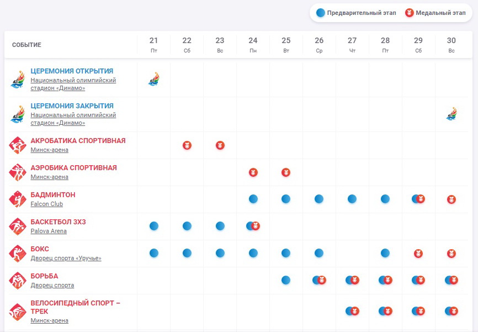Open the АКРОБАТИКА СПОРТИВНАЯ event link
The height and width of the screenshot is (332, 478).
(78, 141)
